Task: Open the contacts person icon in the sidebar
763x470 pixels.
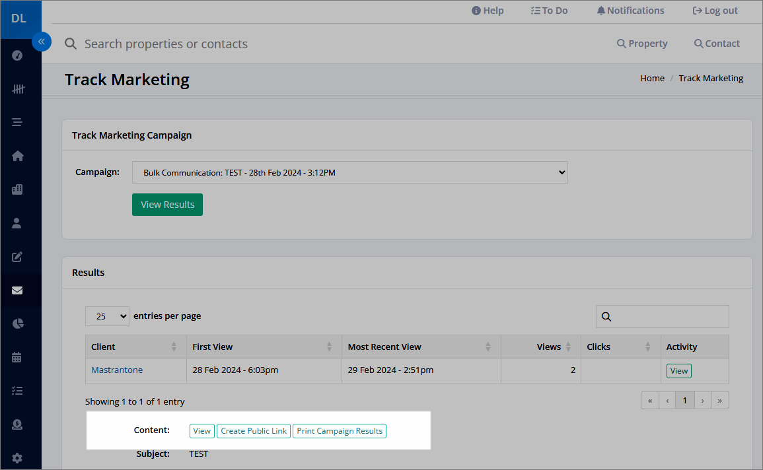Action: coord(17,223)
